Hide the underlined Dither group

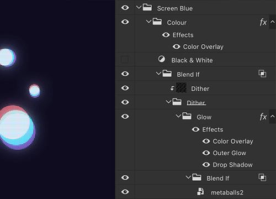[125, 102]
